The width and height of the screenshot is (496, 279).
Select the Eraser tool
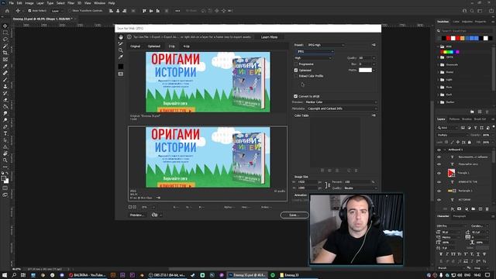(x=5, y=100)
